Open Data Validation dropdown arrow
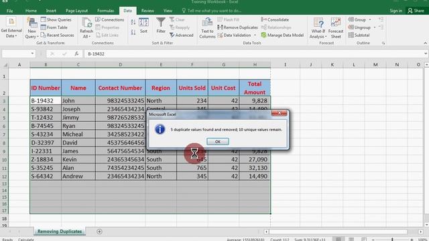429x241 pixels. (255, 35)
